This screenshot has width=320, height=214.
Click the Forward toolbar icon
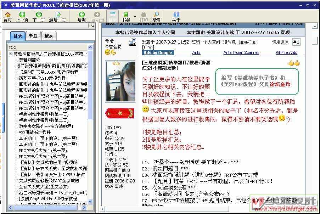pos(97,17)
